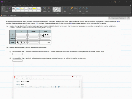The height and width of the screenshot is (99, 132).
Task: Choose the Lasso Select tool
Action: 7,9
